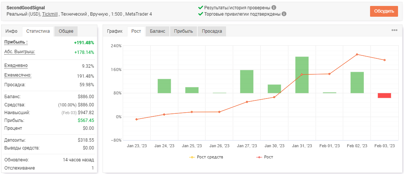Click the Jan 24, '23 green bar
Image resolution: width=404 pixels, height=174 pixels.
coord(165,86)
